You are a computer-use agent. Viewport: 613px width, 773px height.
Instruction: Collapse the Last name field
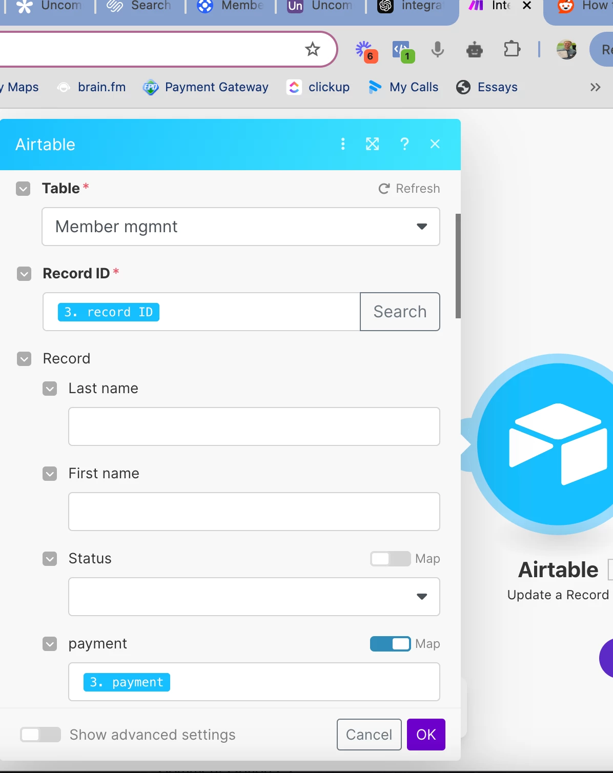coord(50,389)
